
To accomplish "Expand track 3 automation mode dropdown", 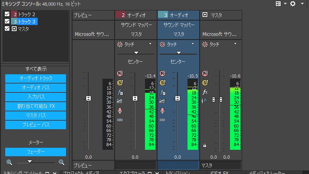I will [193, 44].
